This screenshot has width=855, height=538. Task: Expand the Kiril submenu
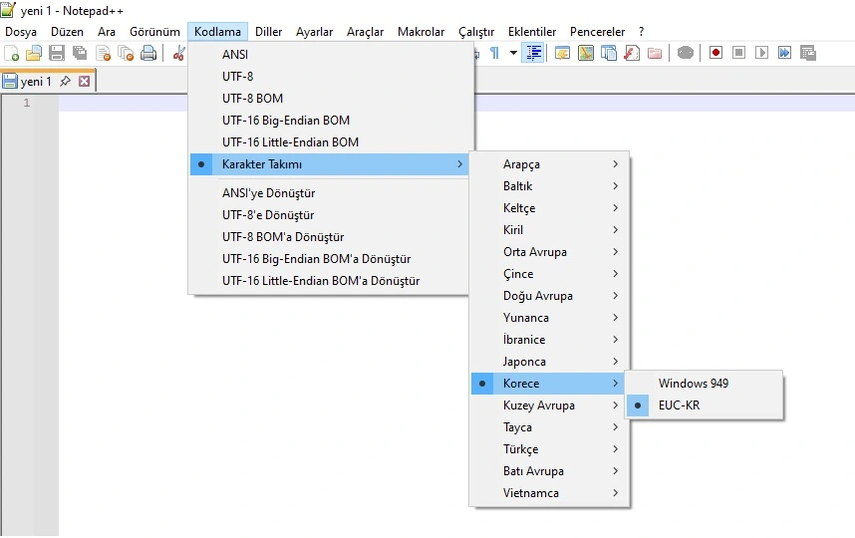[550, 230]
